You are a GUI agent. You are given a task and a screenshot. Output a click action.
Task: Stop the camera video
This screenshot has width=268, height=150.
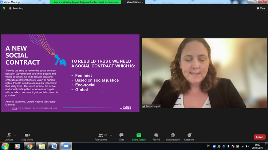pyautogui.click(x=27, y=136)
